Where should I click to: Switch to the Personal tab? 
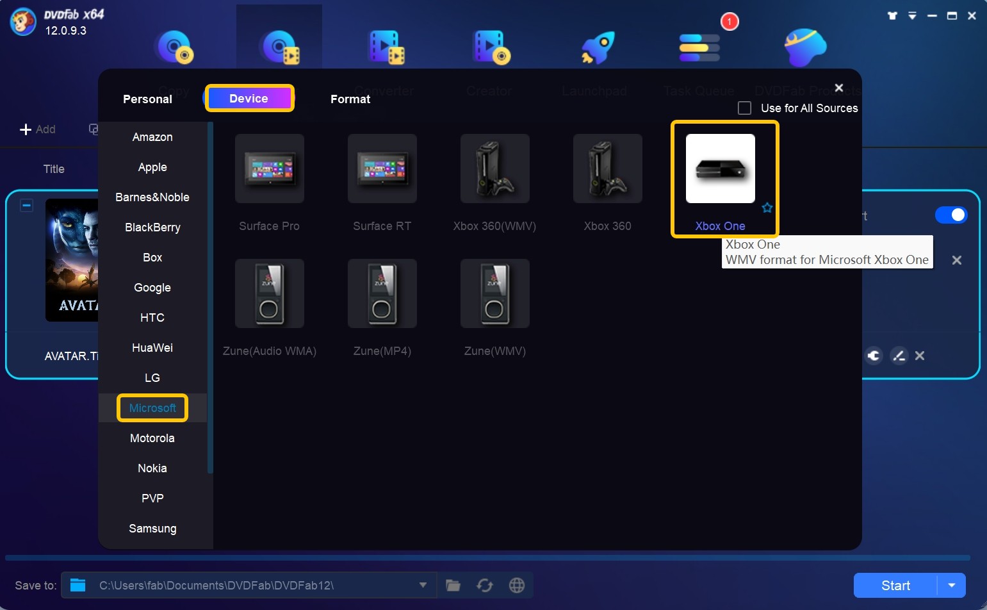[x=147, y=99]
